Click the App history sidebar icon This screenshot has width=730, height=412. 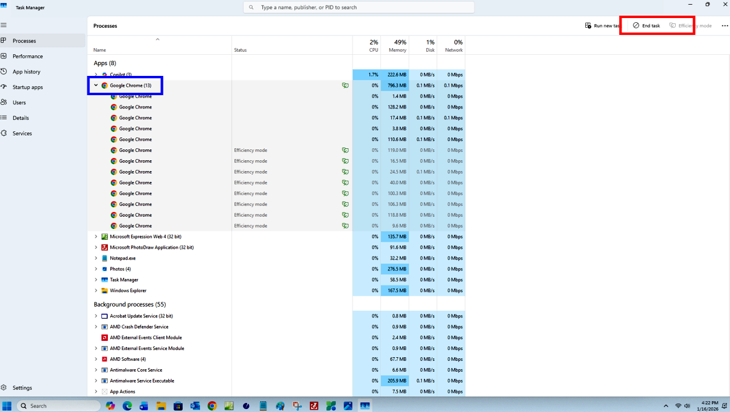point(4,72)
